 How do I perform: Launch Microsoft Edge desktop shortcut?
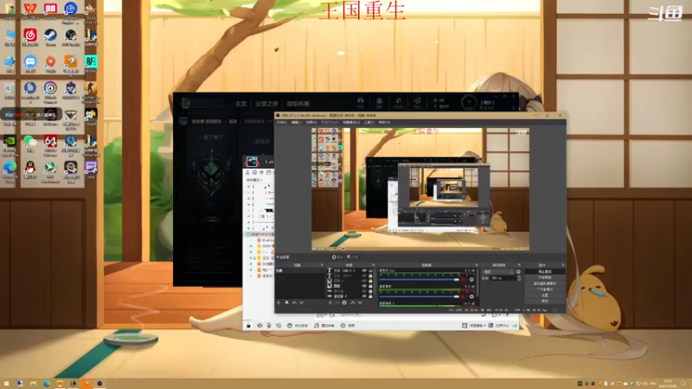click(x=10, y=168)
